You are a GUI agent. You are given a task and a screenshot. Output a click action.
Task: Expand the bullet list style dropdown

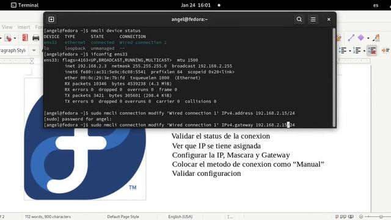pos(350,51)
